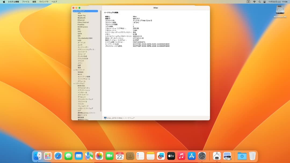Open the Wi-Fi status icon in the menu bar

254,2
